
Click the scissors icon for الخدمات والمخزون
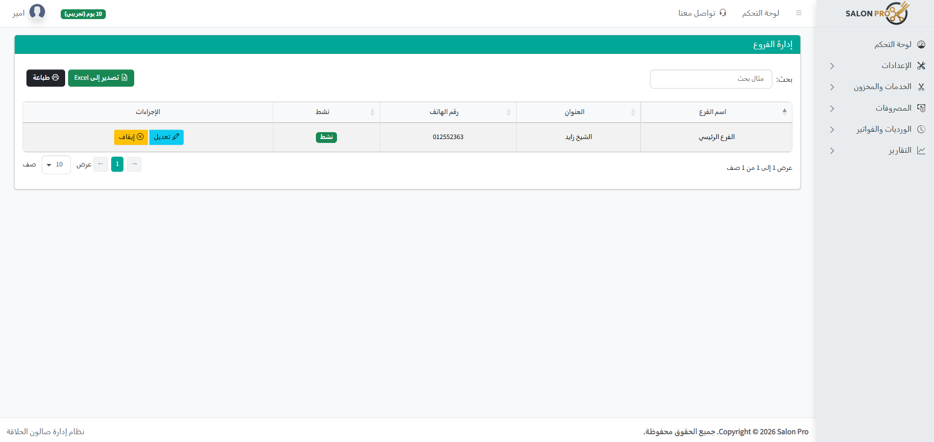pyautogui.click(x=921, y=87)
